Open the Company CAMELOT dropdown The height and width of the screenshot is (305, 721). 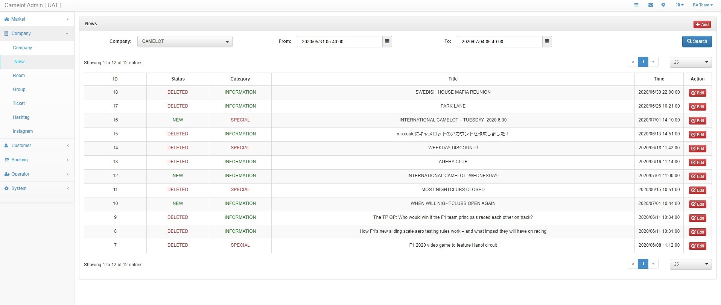185,41
